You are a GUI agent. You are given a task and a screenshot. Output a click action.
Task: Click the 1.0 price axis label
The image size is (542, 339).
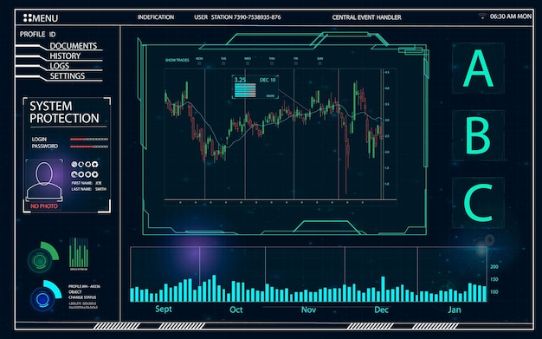[x=387, y=184]
